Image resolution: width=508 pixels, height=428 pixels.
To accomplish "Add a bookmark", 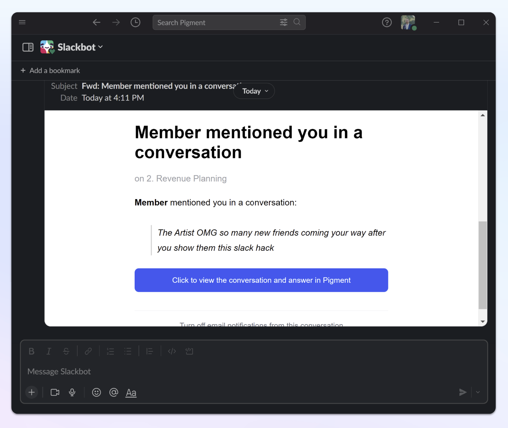I will pyautogui.click(x=50, y=71).
